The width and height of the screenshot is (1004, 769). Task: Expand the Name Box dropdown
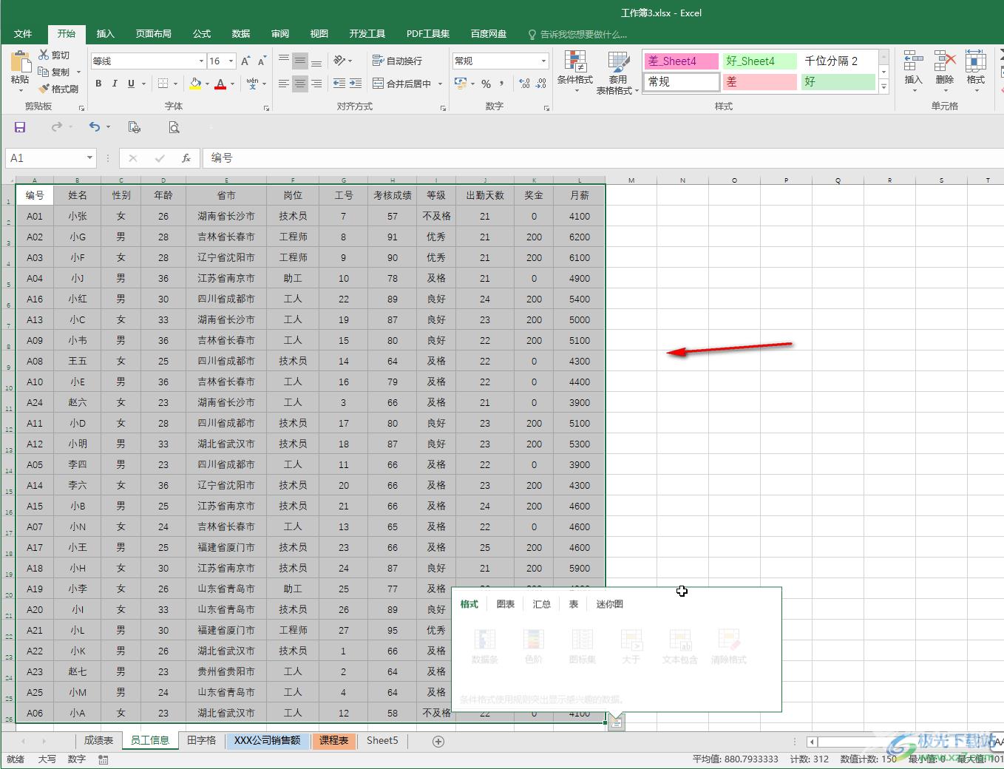point(89,158)
